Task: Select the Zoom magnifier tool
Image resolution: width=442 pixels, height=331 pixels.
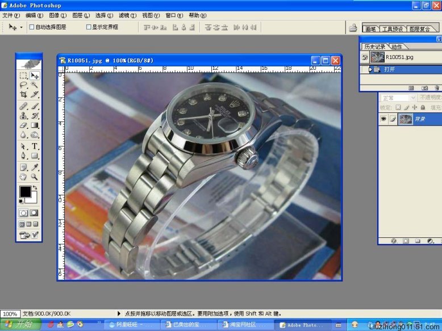Action: pos(35,177)
